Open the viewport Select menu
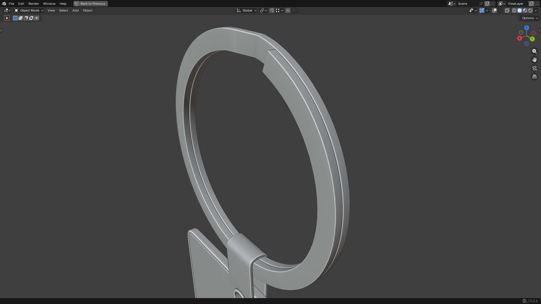 click(x=63, y=10)
